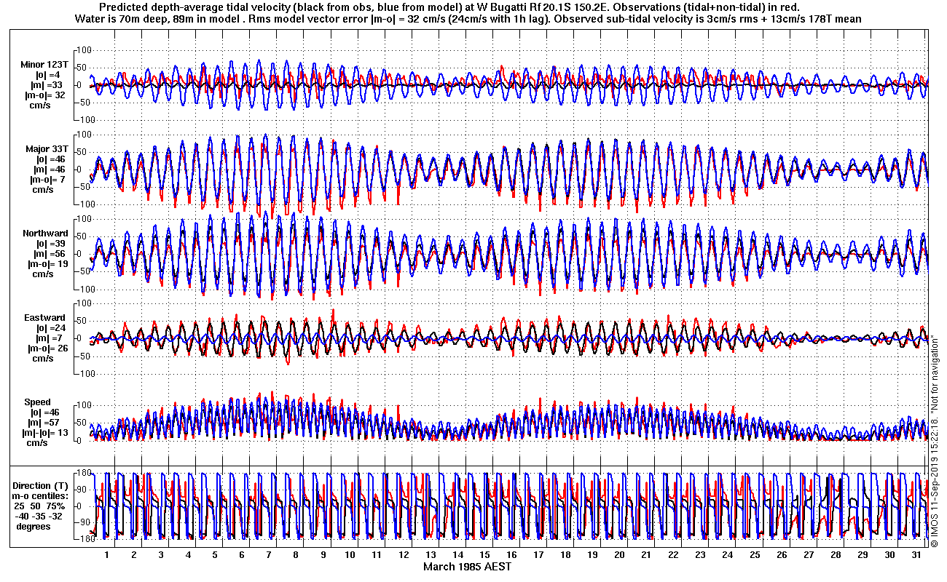This screenshot has width=947, height=582.
Task: Click "|o| =24" in the Eastward panel
Action: (x=51, y=328)
